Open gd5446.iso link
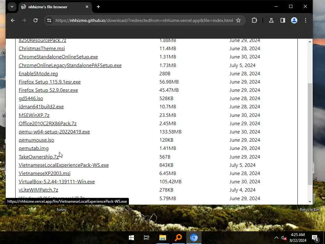This screenshot has width=325, height=244. click(x=31, y=98)
